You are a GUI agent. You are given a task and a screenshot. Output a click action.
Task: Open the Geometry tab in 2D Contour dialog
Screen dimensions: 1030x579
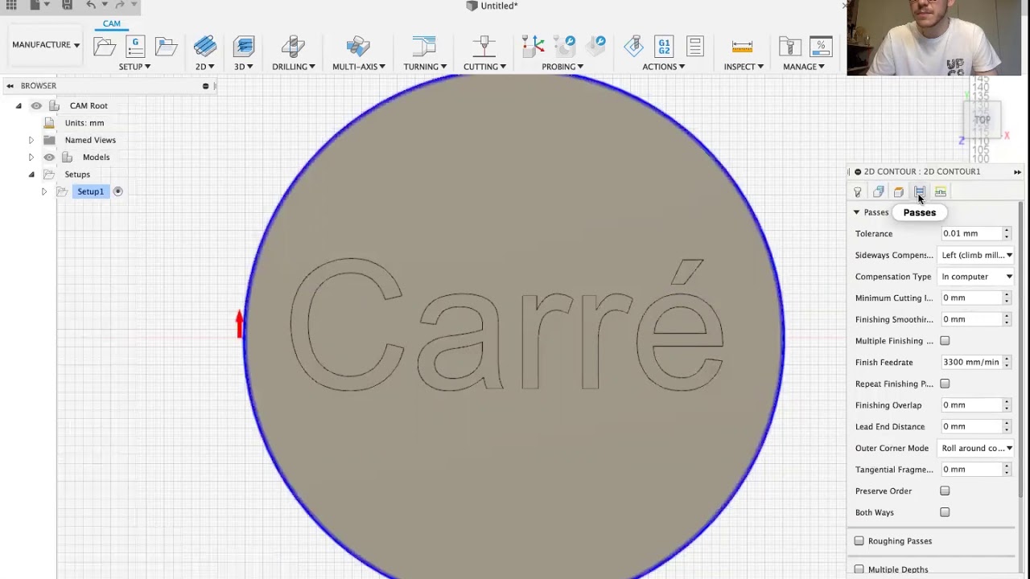pyautogui.click(x=878, y=192)
